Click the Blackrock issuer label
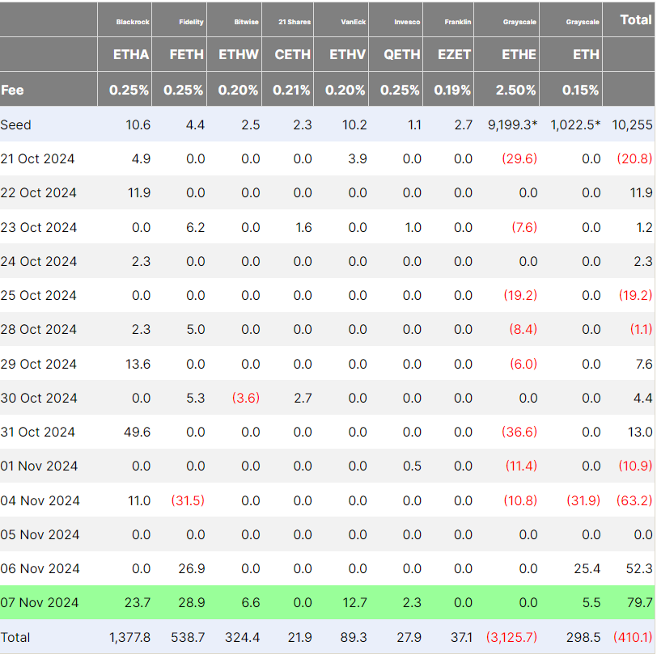Screen dimensions: 657x654 click(134, 22)
